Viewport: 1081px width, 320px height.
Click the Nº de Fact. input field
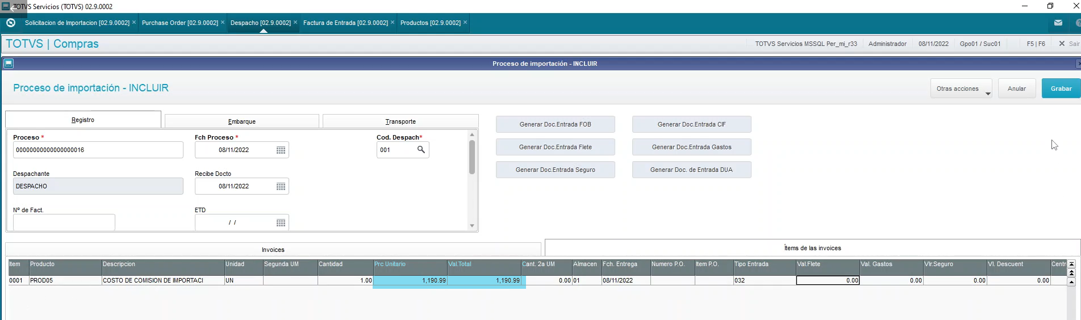[64, 222]
